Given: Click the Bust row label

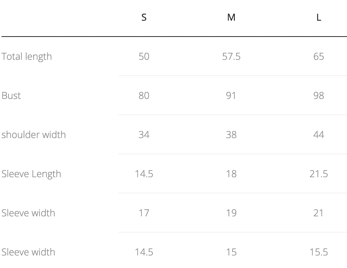Looking at the screenshot, I should pos(11,96).
